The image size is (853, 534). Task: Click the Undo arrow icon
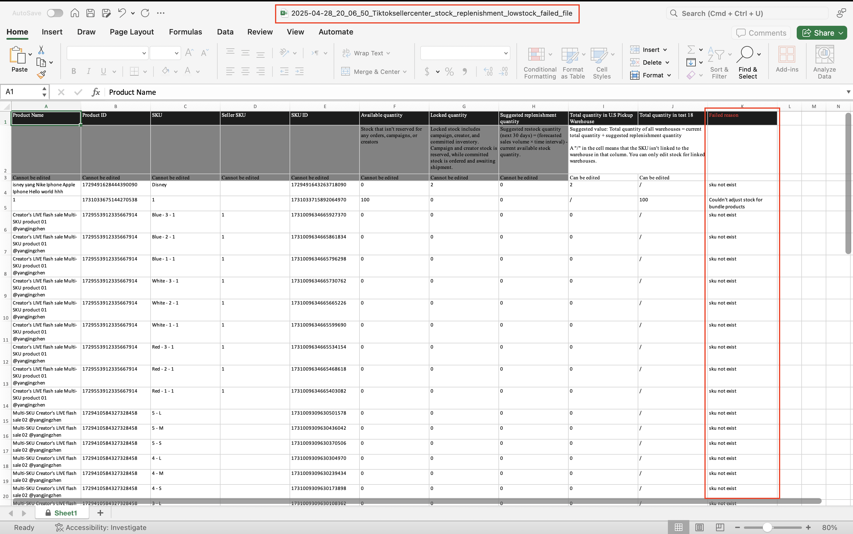point(122,13)
